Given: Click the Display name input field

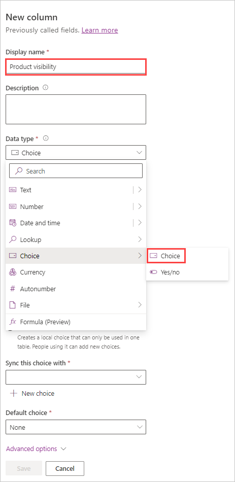Looking at the screenshot, I should 76,66.
